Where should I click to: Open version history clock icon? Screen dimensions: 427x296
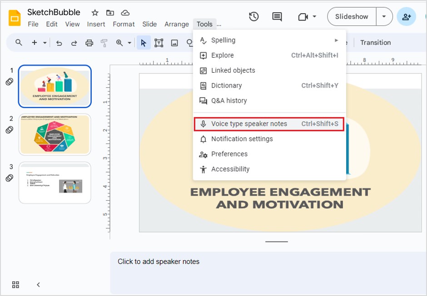(253, 17)
